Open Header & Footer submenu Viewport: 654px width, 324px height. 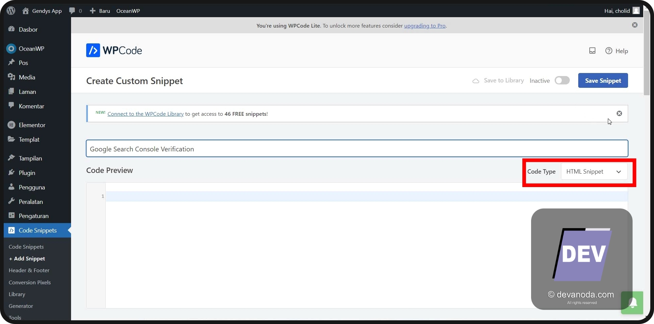pos(29,271)
